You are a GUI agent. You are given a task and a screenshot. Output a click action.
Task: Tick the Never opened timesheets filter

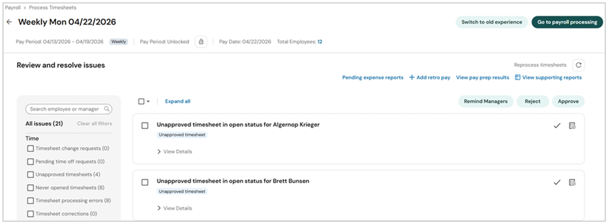point(30,188)
